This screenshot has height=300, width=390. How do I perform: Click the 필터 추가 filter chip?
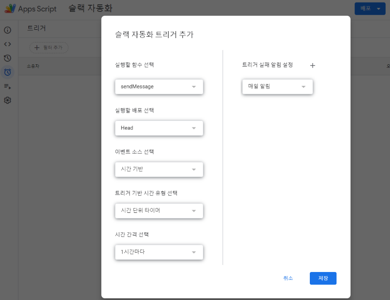click(x=49, y=47)
